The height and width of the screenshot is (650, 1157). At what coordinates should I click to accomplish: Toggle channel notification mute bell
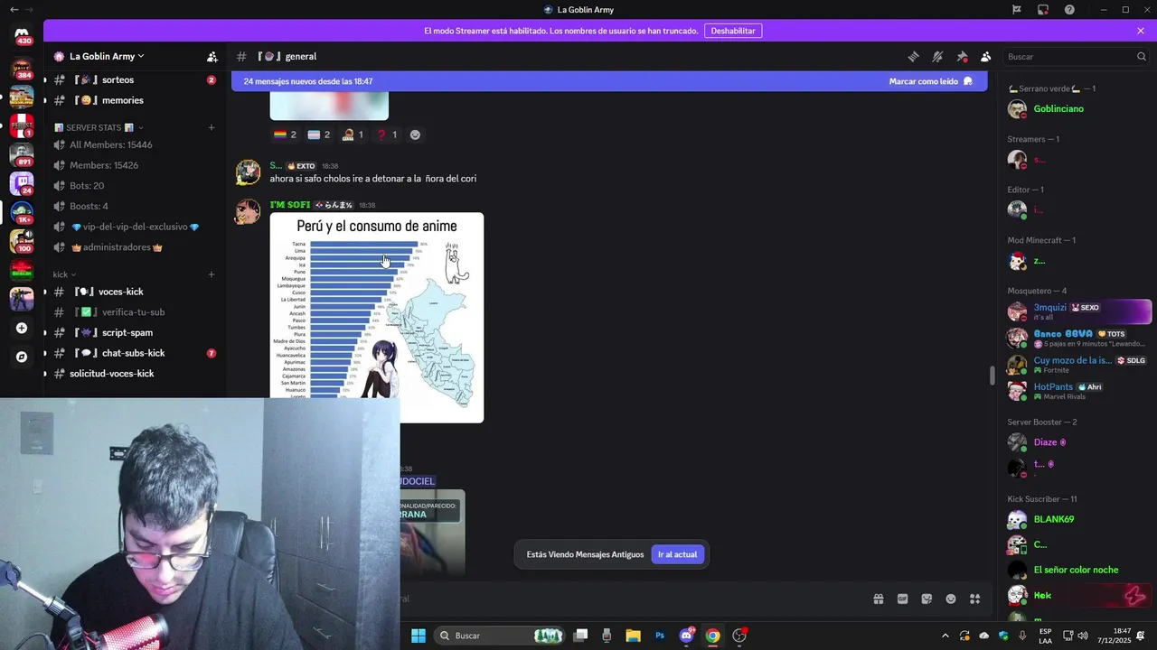point(938,56)
